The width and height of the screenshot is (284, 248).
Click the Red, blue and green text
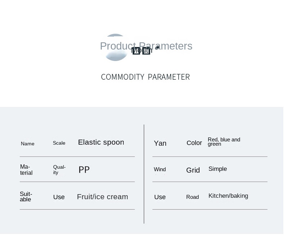[x=224, y=142]
